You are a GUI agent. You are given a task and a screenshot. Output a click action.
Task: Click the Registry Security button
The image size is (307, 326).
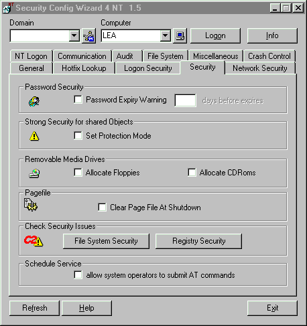[198, 241]
